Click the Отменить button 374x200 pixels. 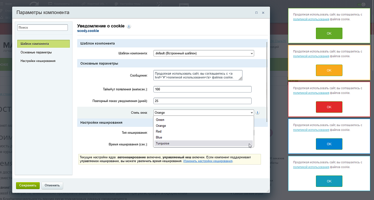52,185
